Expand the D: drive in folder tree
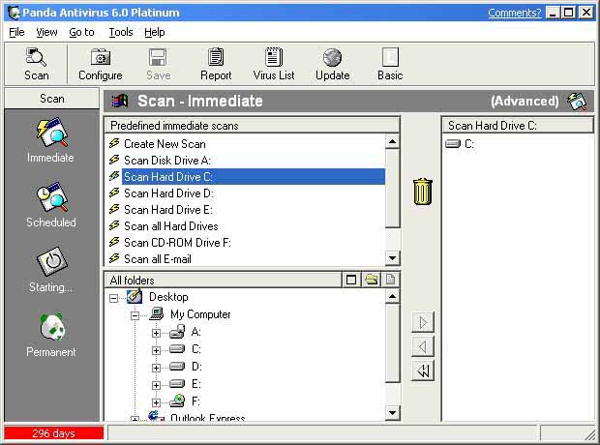600x445 pixels. pyautogui.click(x=156, y=367)
